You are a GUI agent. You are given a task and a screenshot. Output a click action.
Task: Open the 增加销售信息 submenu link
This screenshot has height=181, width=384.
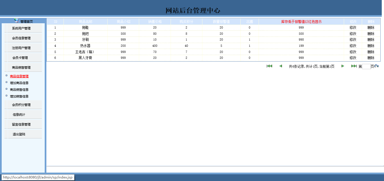[19, 96]
